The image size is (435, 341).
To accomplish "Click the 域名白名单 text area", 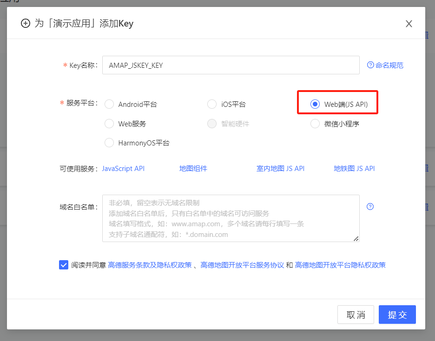I will pyautogui.click(x=231, y=218).
